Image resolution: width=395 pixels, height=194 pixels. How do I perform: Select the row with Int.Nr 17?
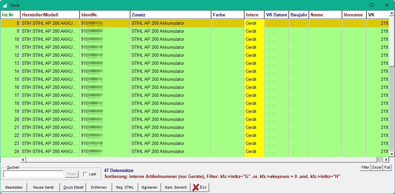(x=194, y=95)
